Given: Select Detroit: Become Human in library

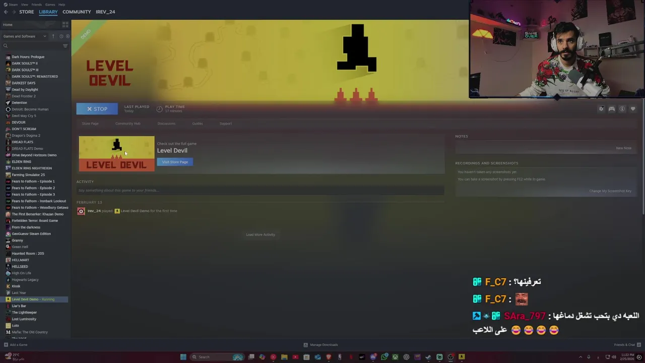Looking at the screenshot, I should tap(30, 109).
